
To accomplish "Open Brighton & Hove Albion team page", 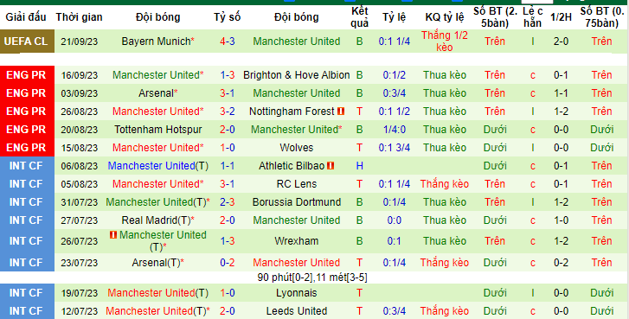I will [x=297, y=75].
